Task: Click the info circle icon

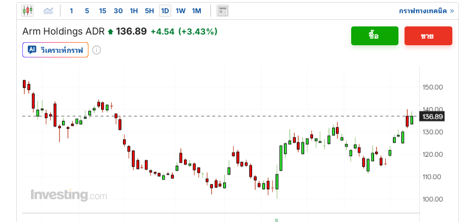Action: pos(97,50)
